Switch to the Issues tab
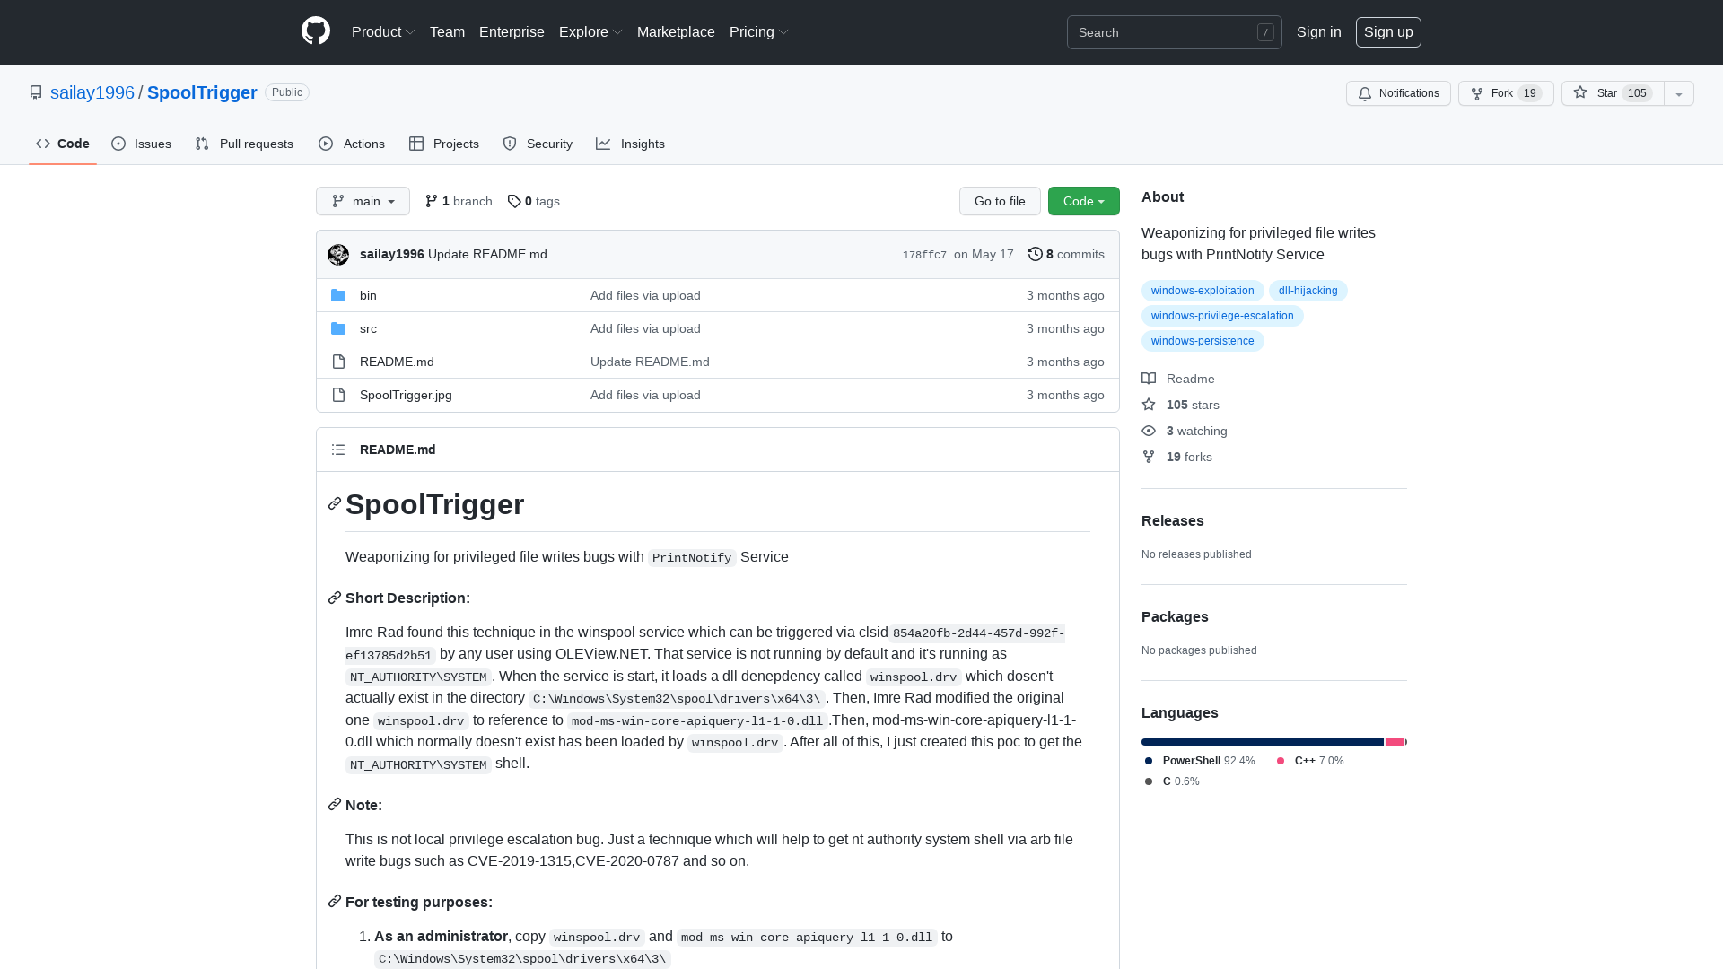This screenshot has height=969, width=1723. (142, 144)
